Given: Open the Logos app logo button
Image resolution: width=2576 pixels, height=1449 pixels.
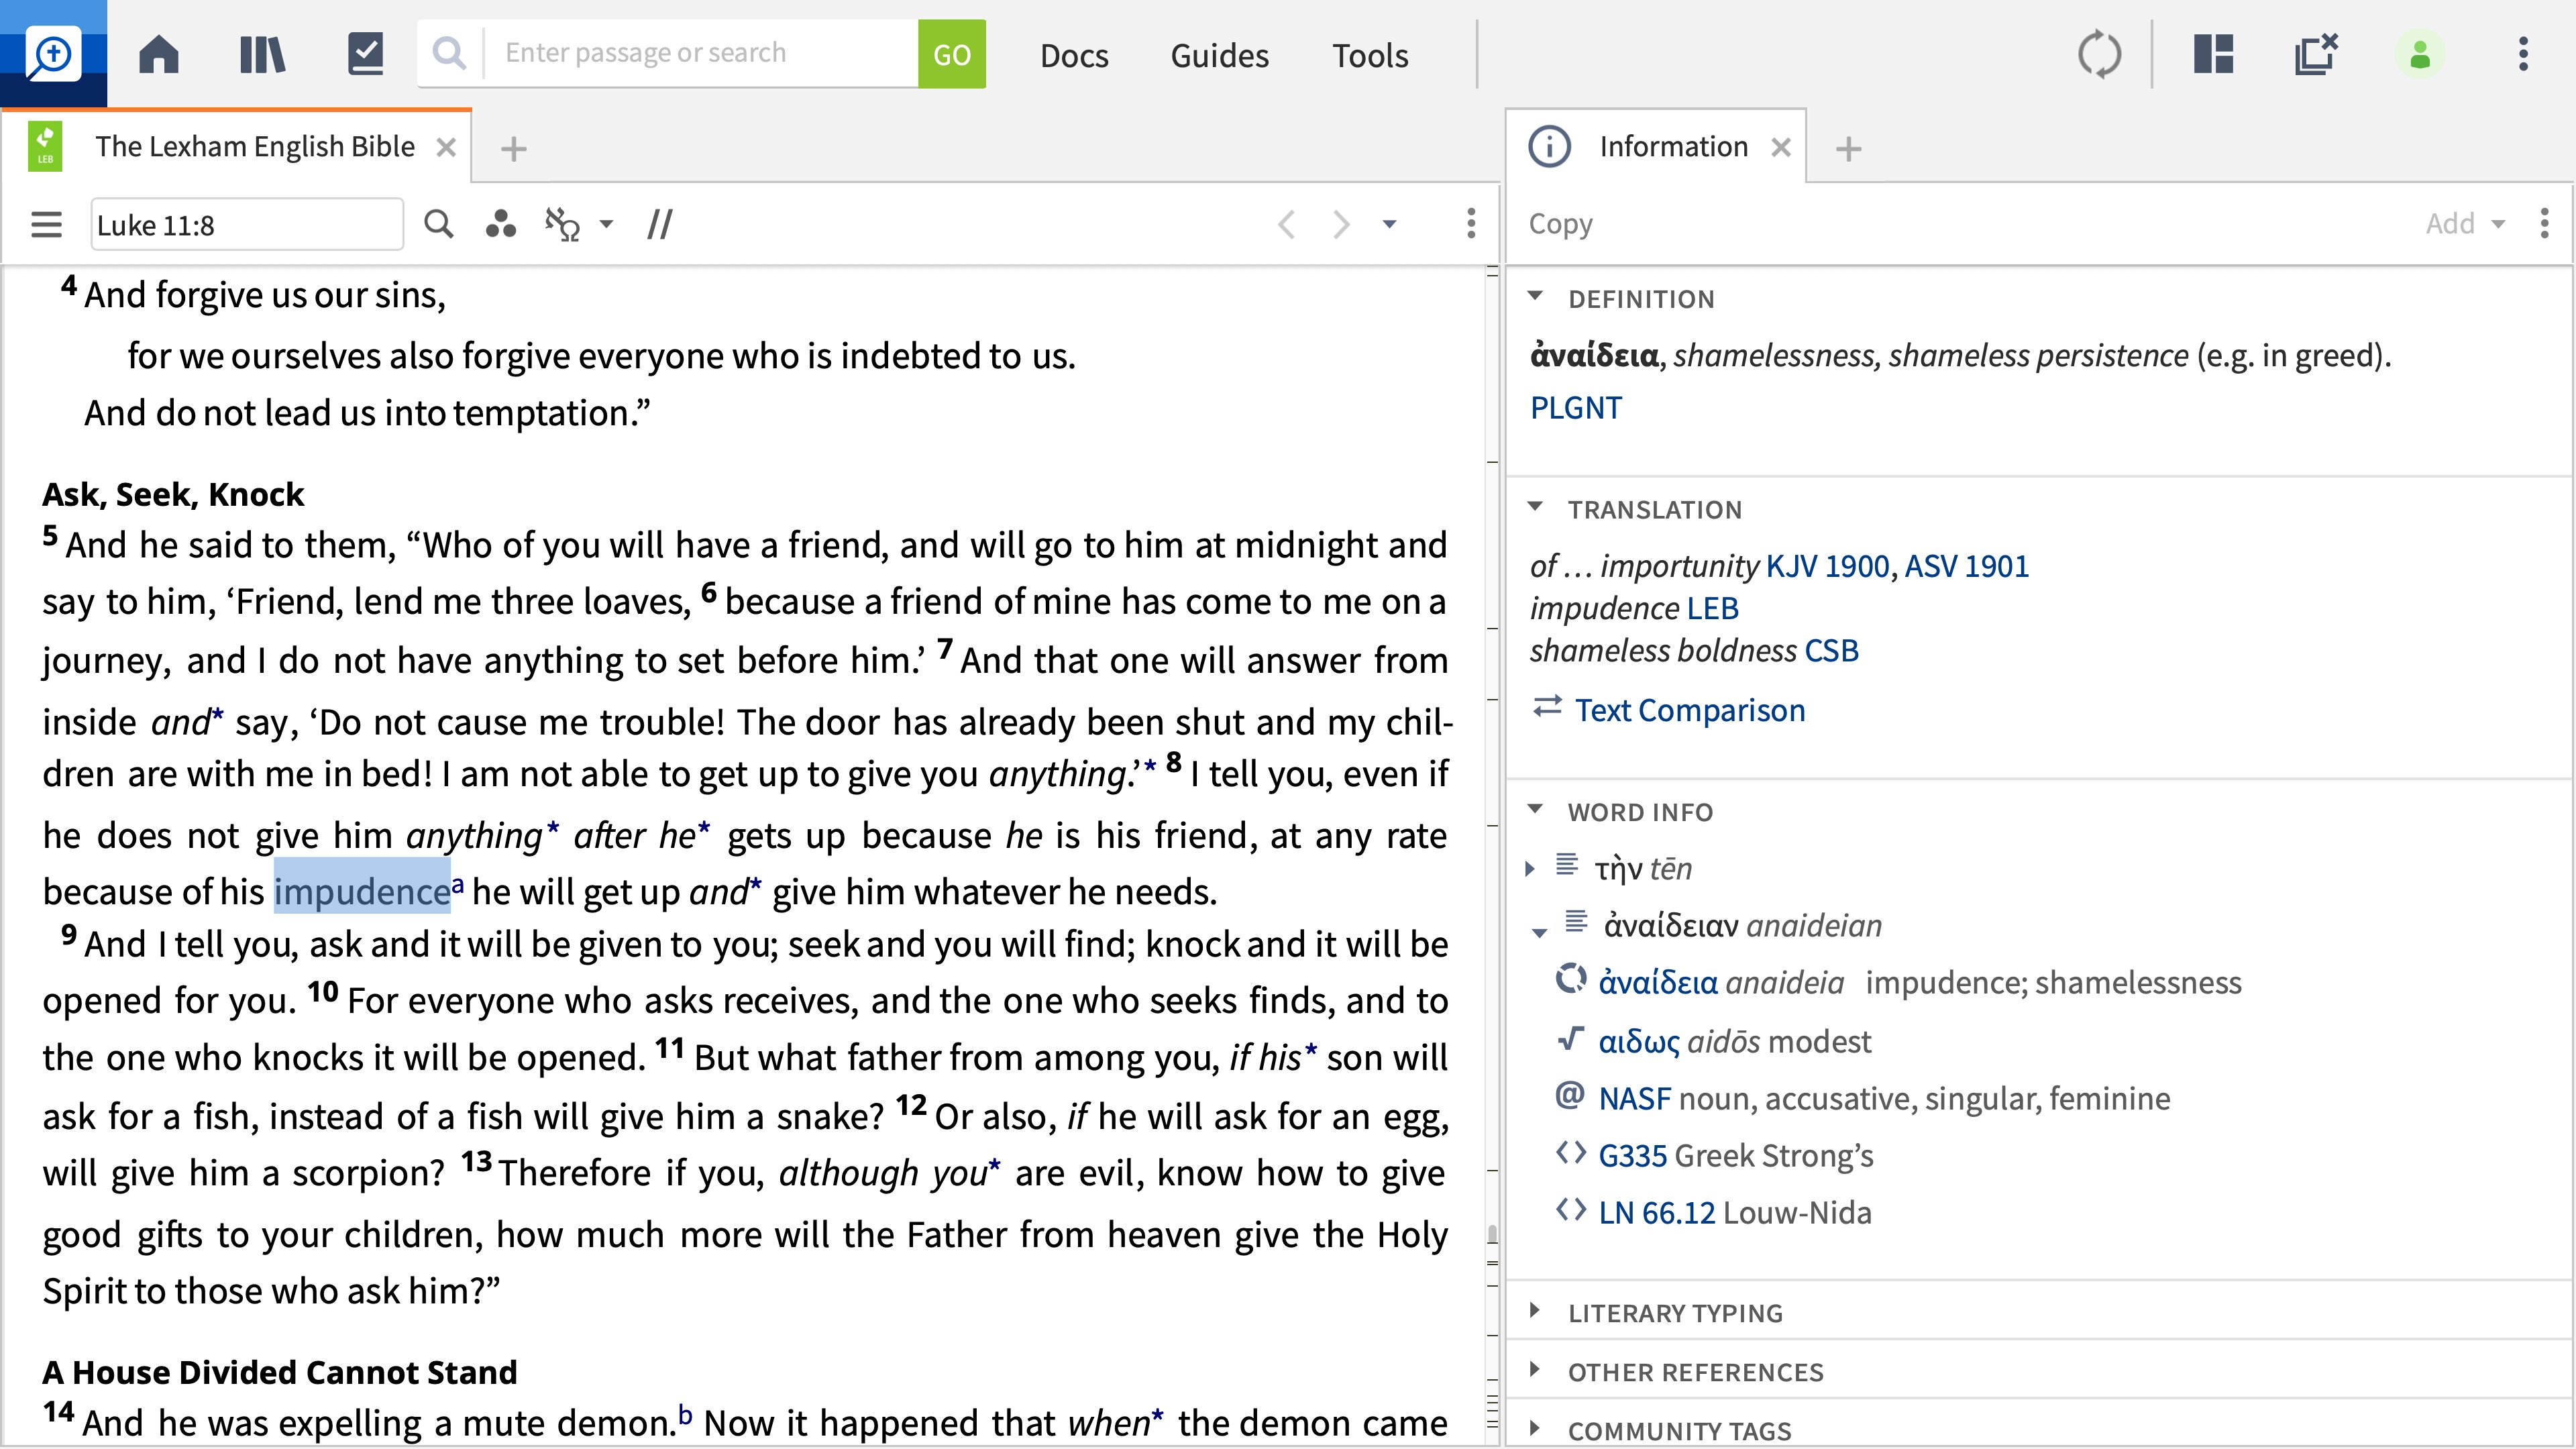Looking at the screenshot, I should (x=53, y=53).
